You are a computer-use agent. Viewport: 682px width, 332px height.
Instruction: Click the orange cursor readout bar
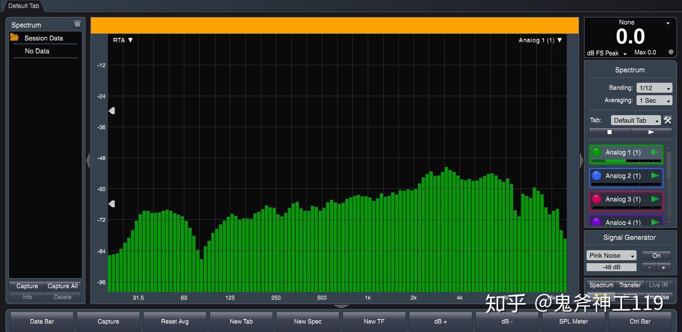[335, 25]
